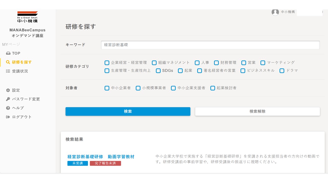This screenshot has height=184, width=328.
Task: Open the 経営診断基礎研修 動画学習教材 link
Action: (x=101, y=156)
